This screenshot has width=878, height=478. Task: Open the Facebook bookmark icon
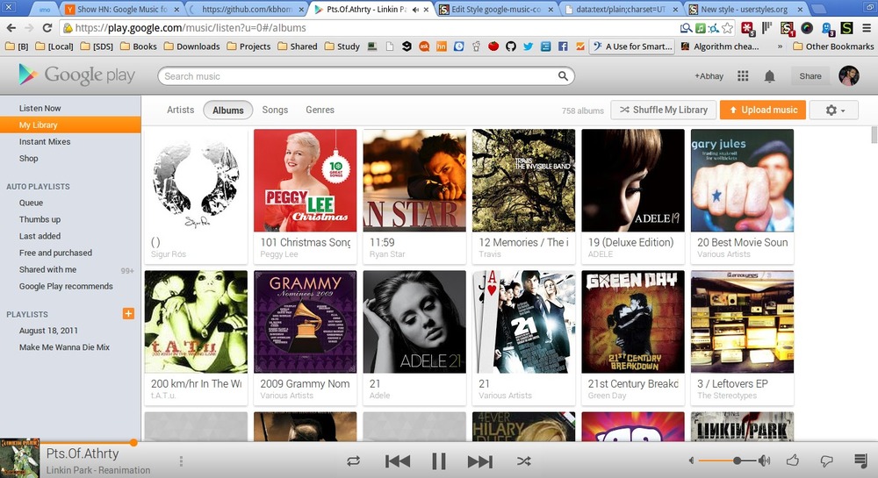(x=563, y=46)
